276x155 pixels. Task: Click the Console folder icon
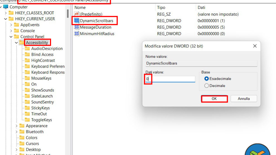[x=16, y=31]
